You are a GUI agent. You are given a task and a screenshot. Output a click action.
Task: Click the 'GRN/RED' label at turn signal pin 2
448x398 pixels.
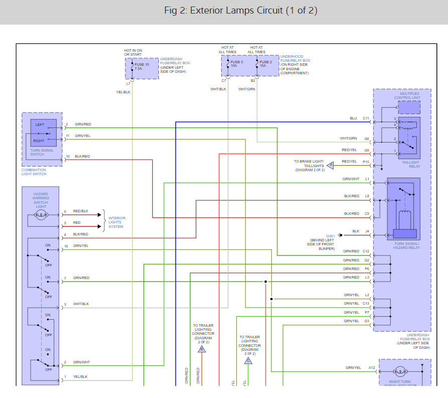pyautogui.click(x=83, y=124)
